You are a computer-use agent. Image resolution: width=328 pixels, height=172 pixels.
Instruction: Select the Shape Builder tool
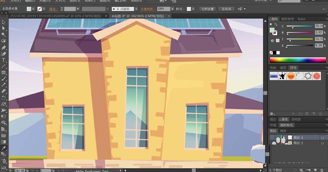pos(4,123)
